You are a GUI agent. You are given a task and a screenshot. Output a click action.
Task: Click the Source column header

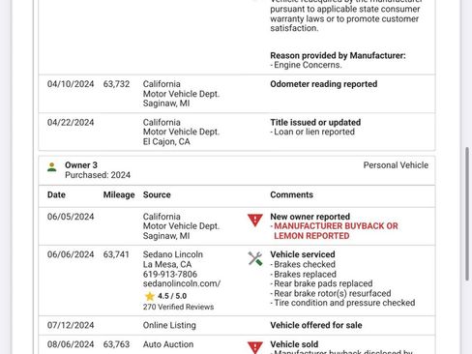click(157, 194)
